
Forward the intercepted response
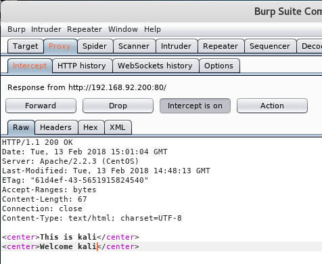(x=41, y=106)
